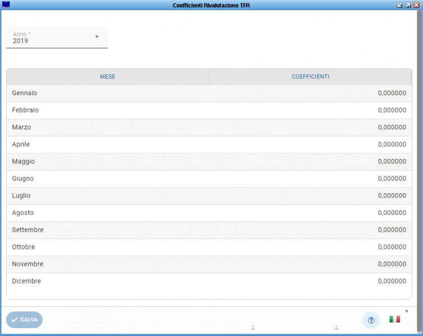Click the Italian flag language icon
Image resolution: width=423 pixels, height=336 pixels.
point(395,319)
